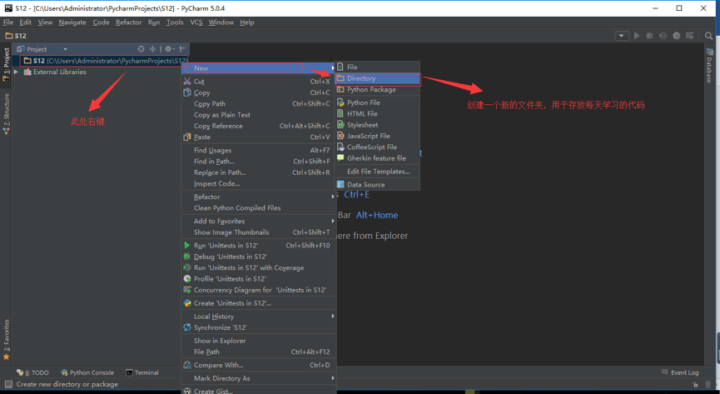Open the VCS menu
The width and height of the screenshot is (720, 394).
[x=196, y=22]
